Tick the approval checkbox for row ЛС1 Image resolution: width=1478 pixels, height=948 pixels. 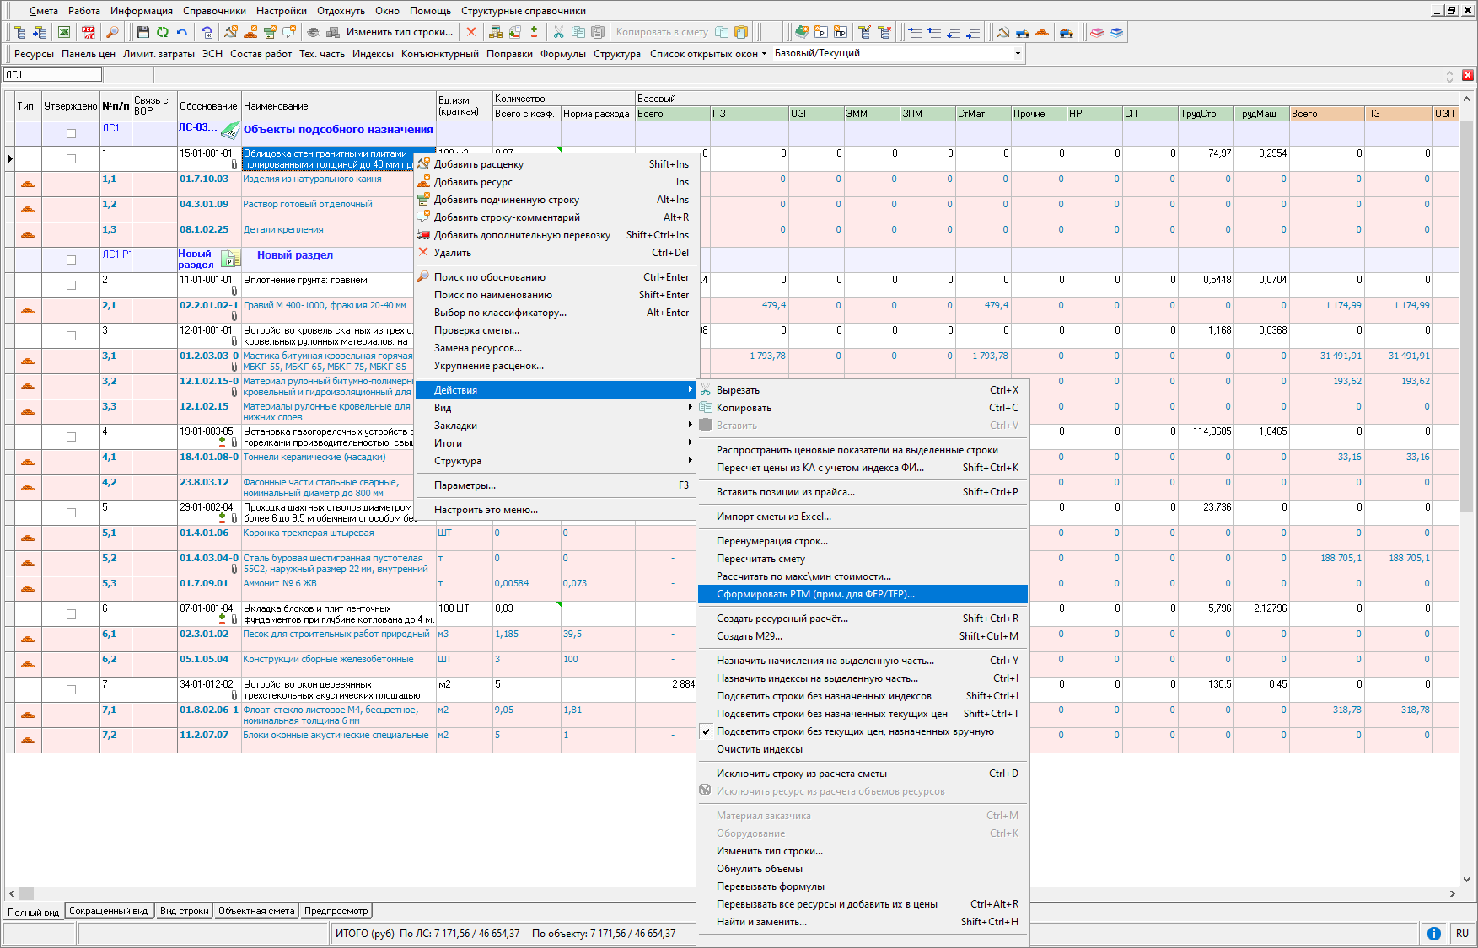(x=71, y=133)
